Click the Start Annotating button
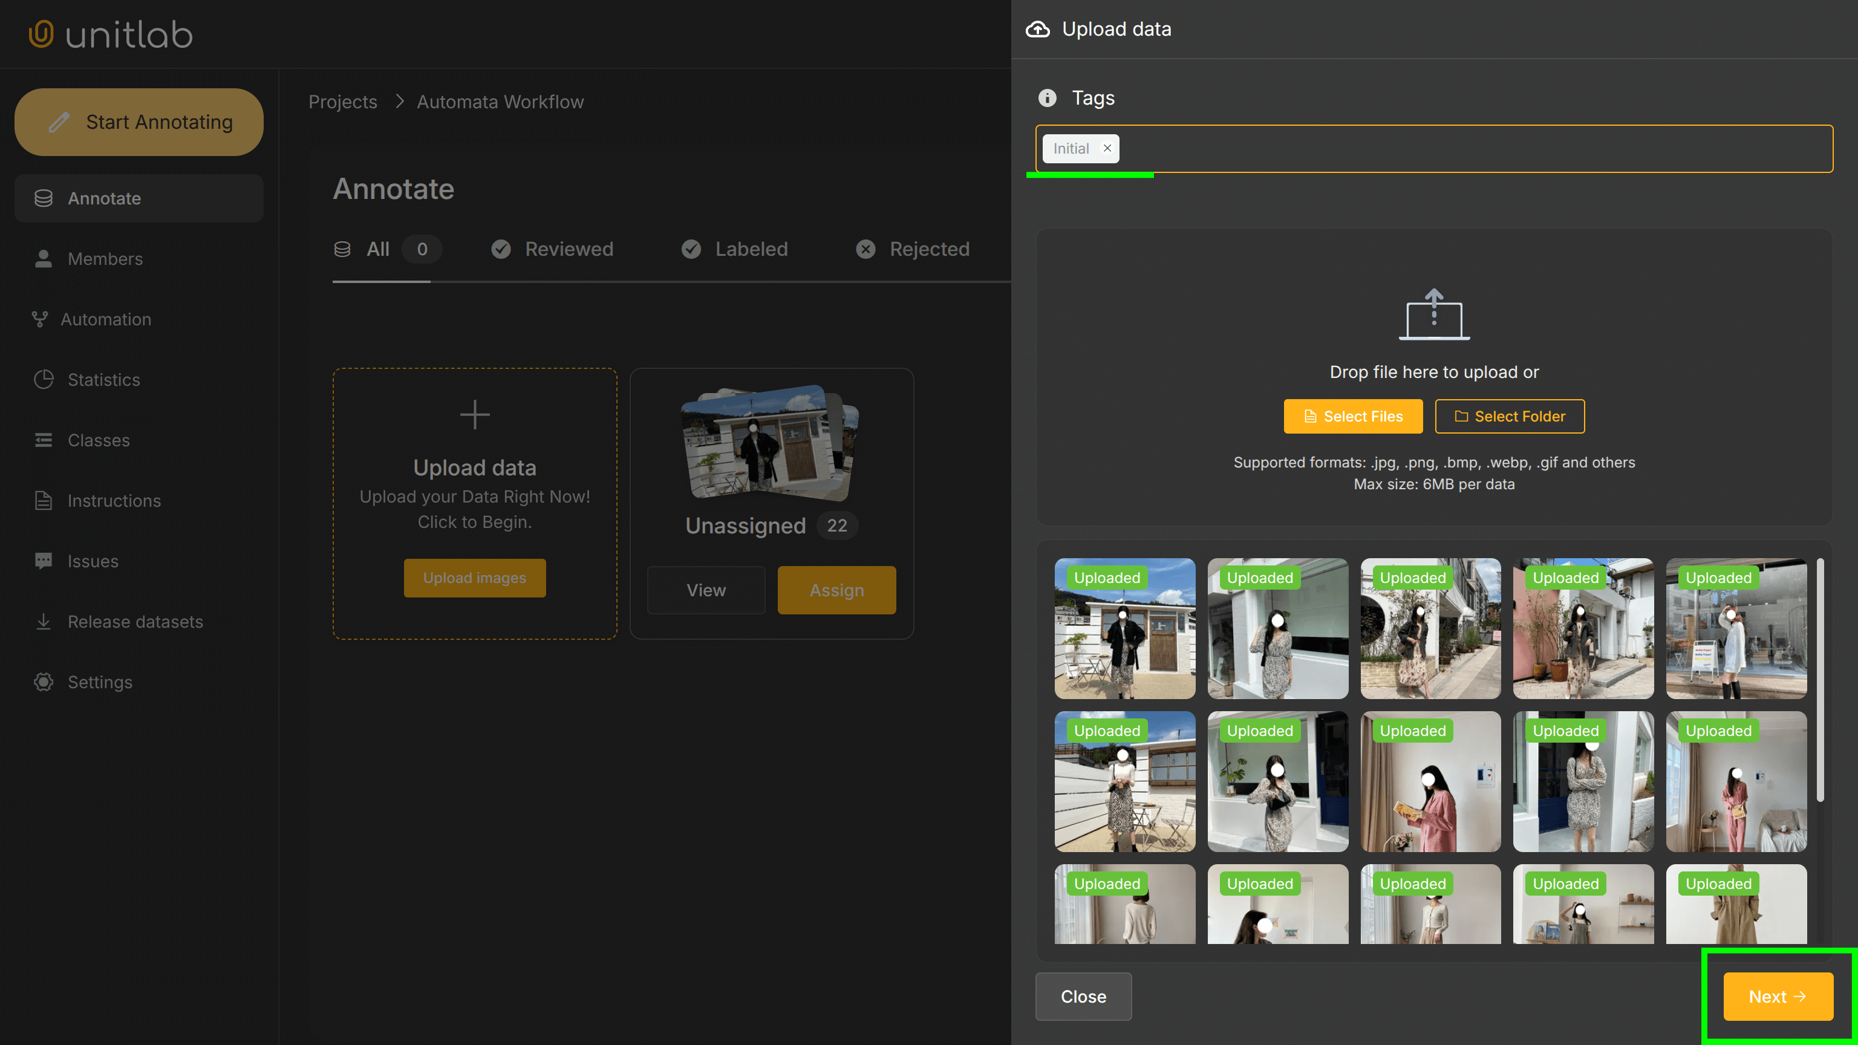Viewport: 1858px width, 1045px height. click(x=139, y=122)
